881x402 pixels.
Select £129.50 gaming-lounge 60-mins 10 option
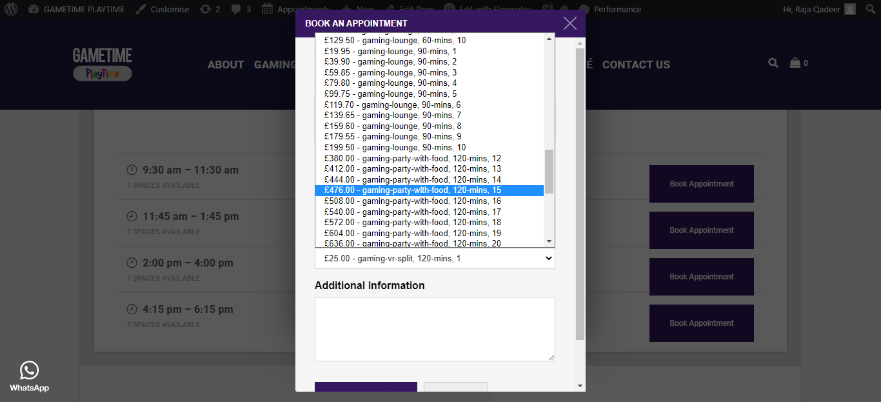429,40
